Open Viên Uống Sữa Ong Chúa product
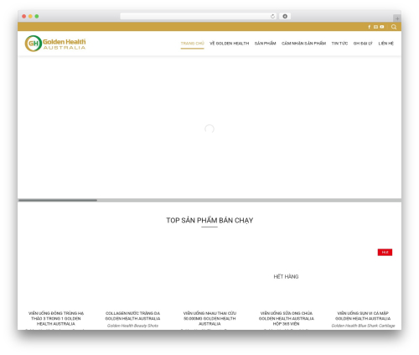Screen dimensions: 419x355 coord(287,318)
